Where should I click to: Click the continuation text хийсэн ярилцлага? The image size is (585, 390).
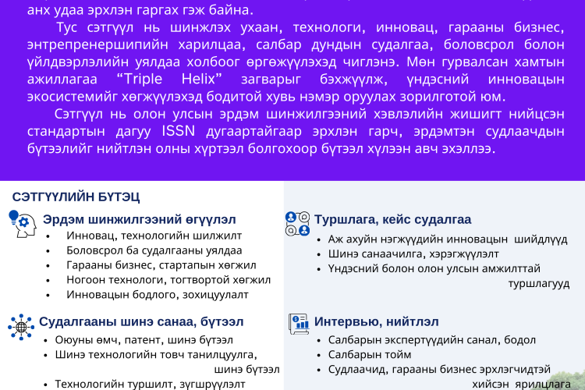pos(521,384)
